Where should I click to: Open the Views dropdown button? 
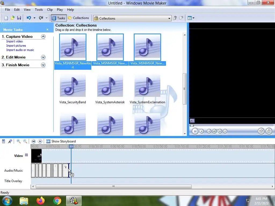191,18
